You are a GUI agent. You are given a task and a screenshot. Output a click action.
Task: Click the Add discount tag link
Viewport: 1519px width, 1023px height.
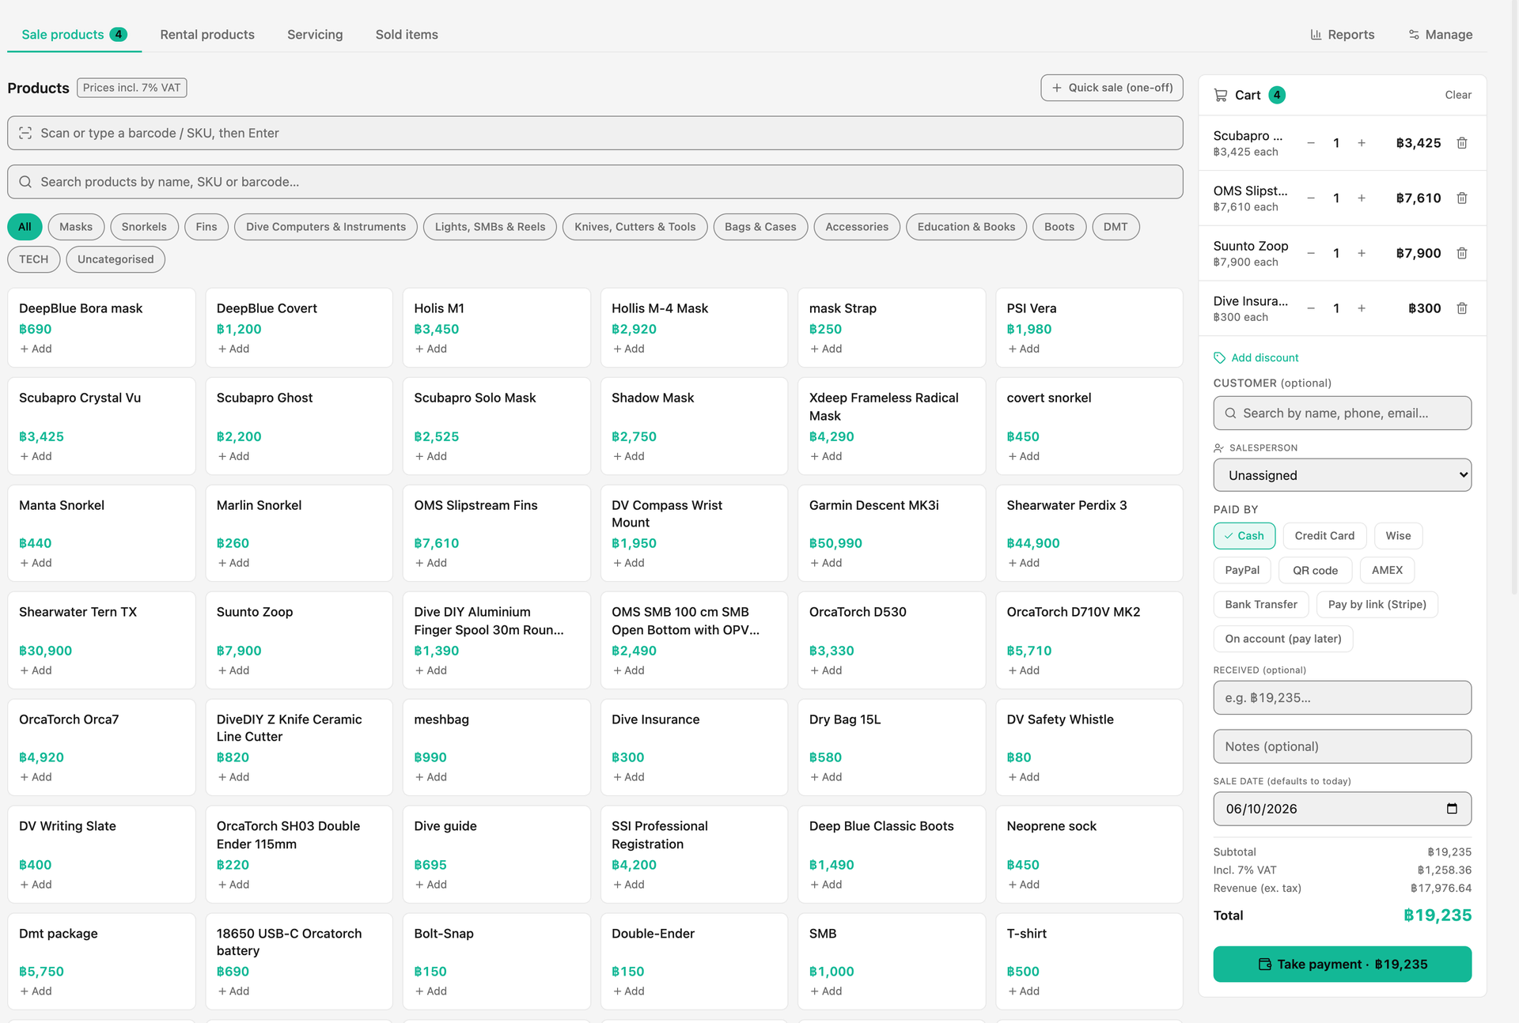point(1256,358)
